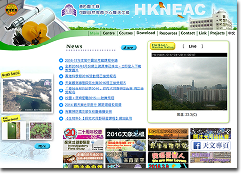Click the round school emblem in the header

tap(11, 10)
